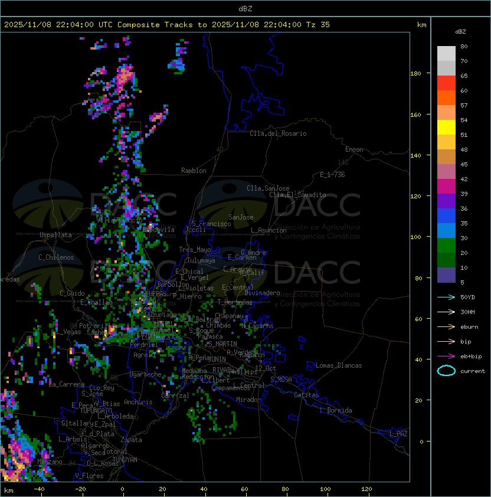The height and width of the screenshot is (497, 491).
Task: Click the white 30HM arrow legend icon
Action: click(446, 312)
